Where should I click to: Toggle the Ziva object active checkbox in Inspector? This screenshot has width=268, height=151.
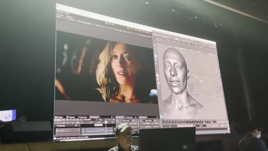121,120
